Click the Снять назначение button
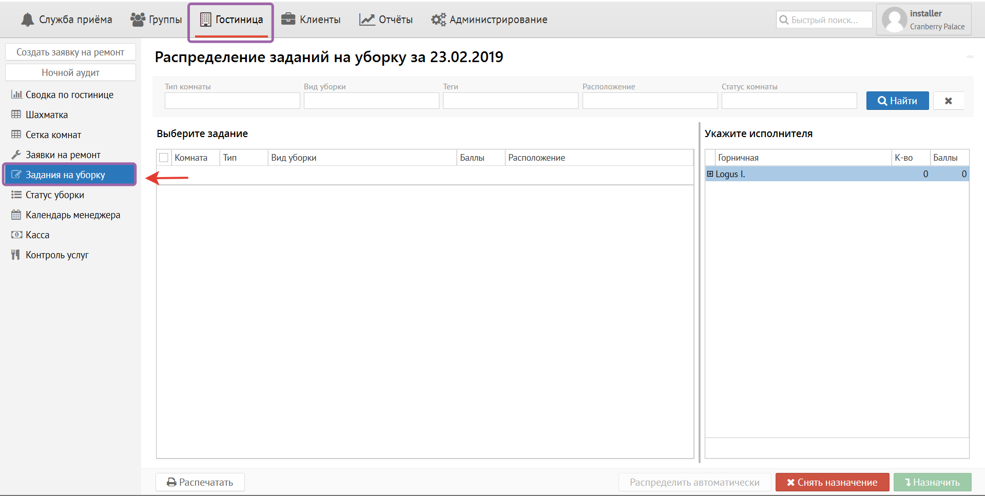The image size is (985, 496). click(x=832, y=482)
